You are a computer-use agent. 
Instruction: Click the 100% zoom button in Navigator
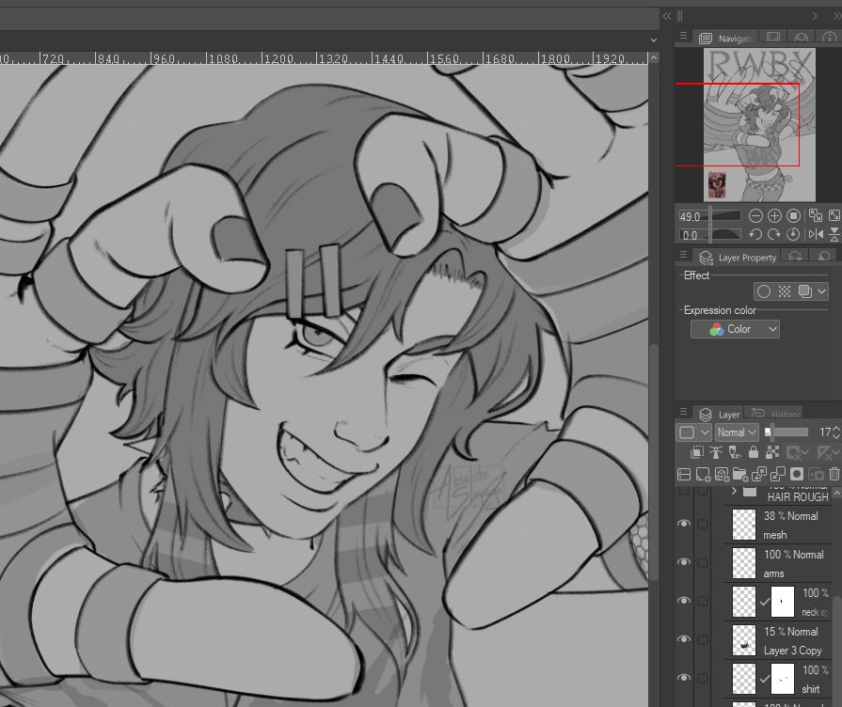tap(793, 216)
